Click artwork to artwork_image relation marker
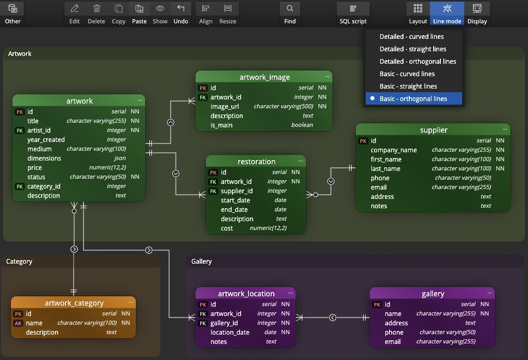Image resolution: width=528 pixels, height=360 pixels. pyautogui.click(x=171, y=122)
